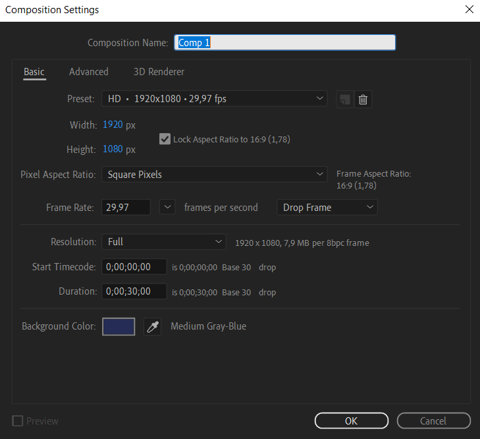Expand the Resolution Full dropdown
The width and height of the screenshot is (480, 439).
click(164, 242)
